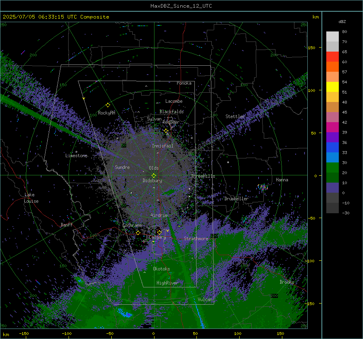Click the Brooks city label
This screenshot has width=363, height=339.
287,282
